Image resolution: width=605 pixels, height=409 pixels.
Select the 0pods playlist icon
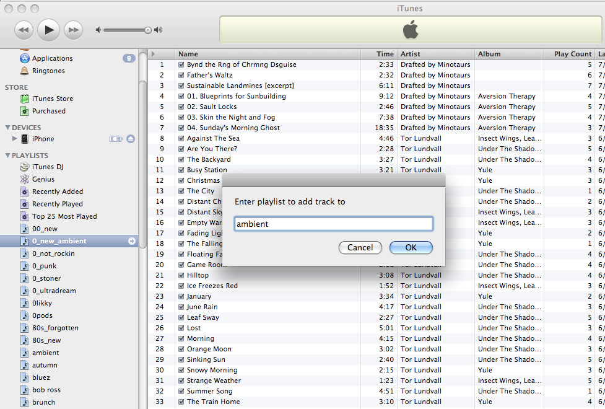(x=25, y=315)
